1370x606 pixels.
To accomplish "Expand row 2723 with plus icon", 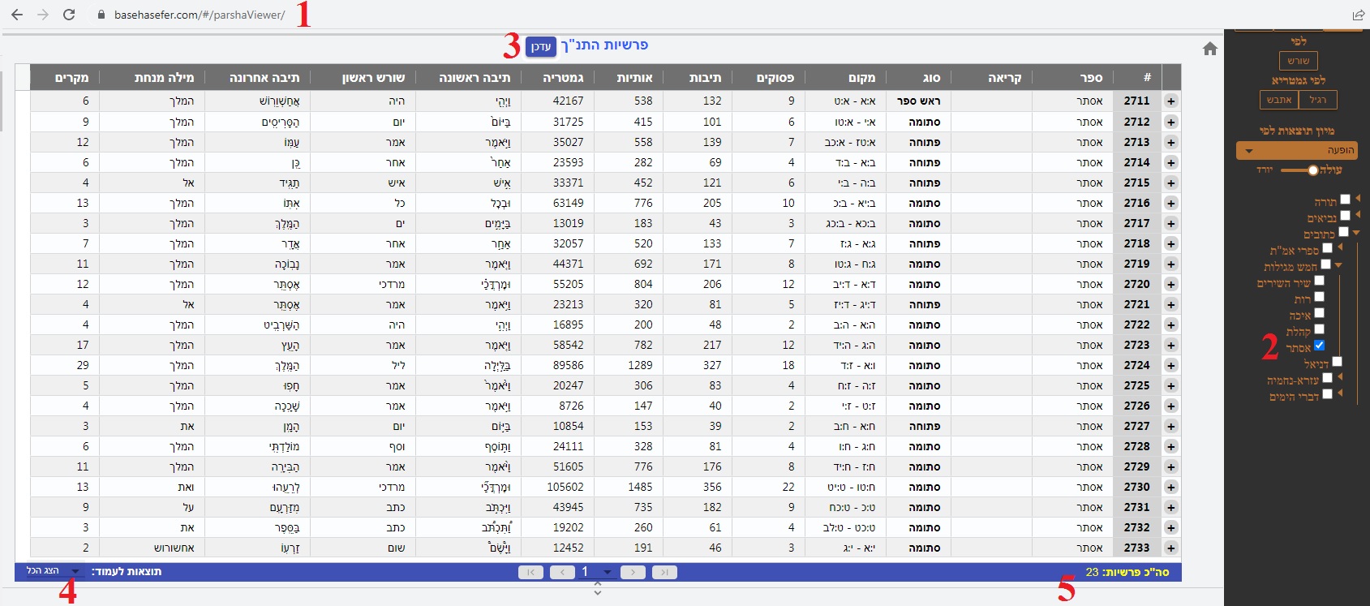I will 1170,345.
